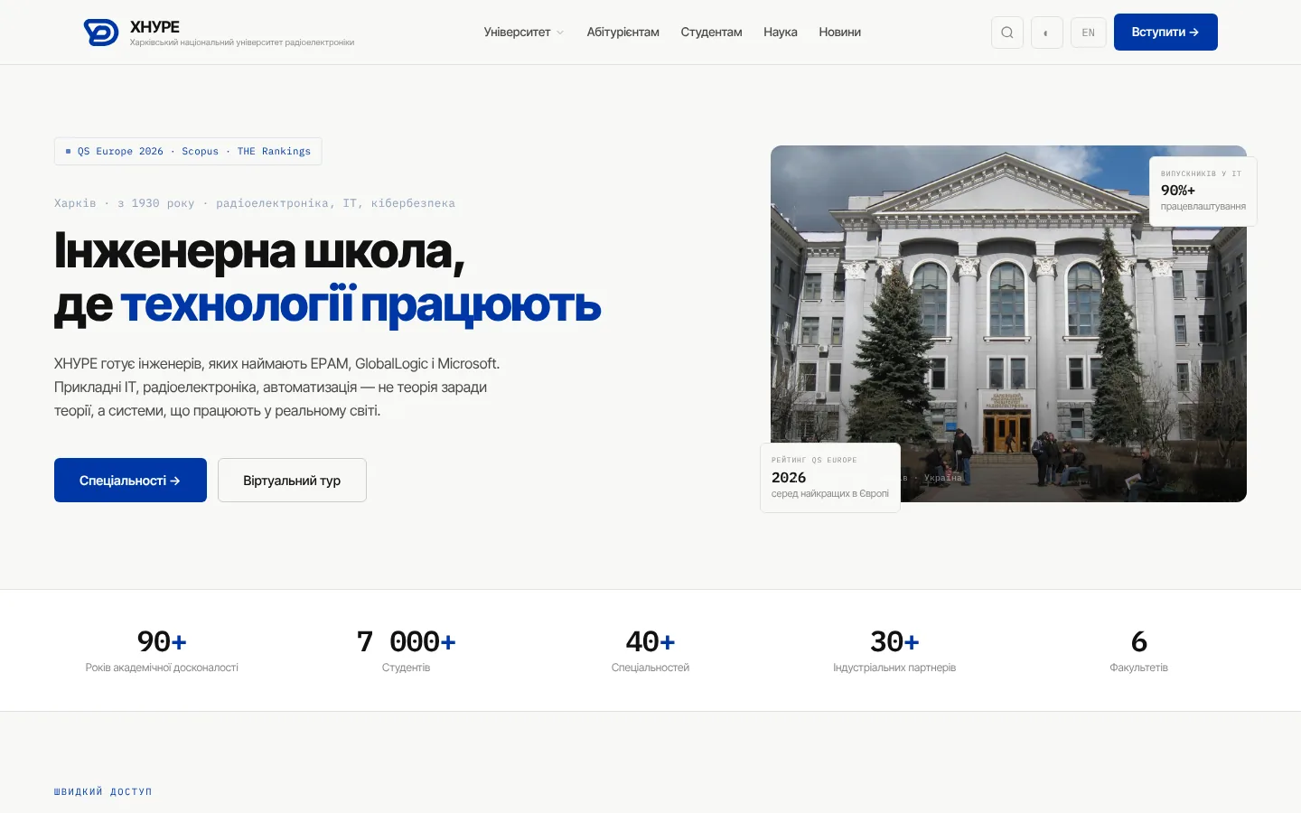
Task: Open the Абітурієнтам menu item
Action: coord(623,33)
